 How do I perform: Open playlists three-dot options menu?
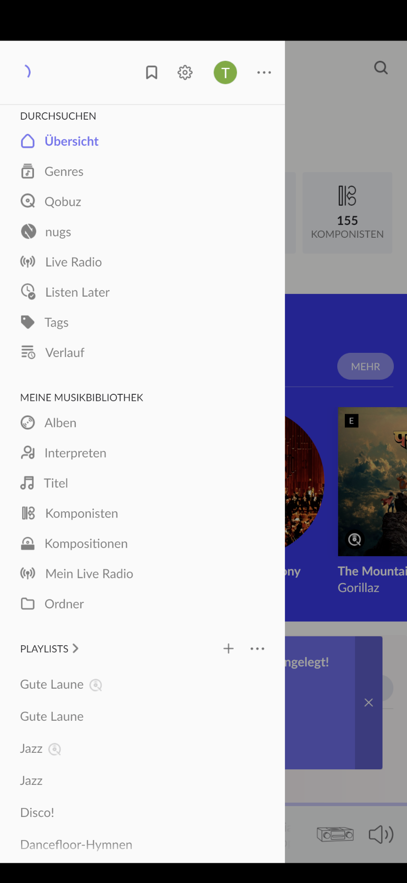point(257,649)
